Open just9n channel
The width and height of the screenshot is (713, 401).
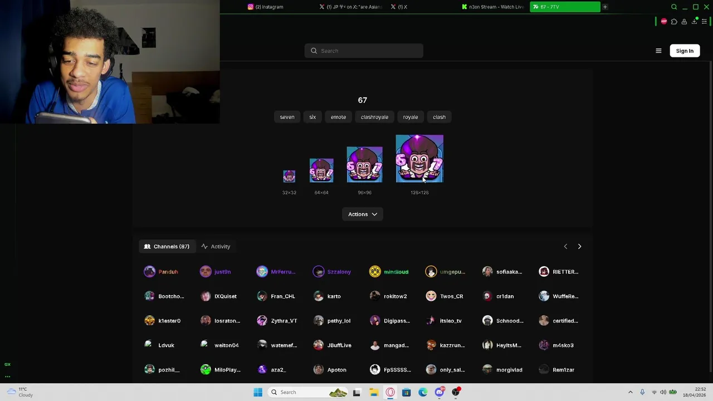pyautogui.click(x=216, y=272)
